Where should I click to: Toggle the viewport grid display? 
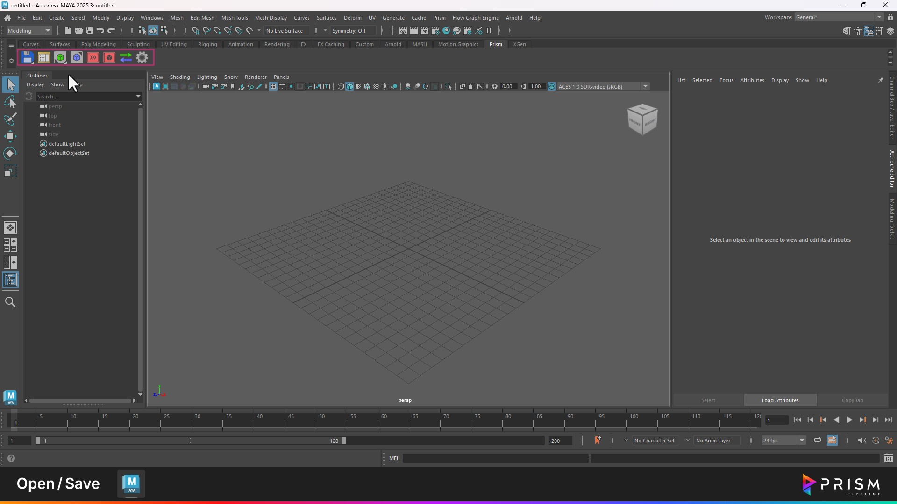tap(273, 87)
